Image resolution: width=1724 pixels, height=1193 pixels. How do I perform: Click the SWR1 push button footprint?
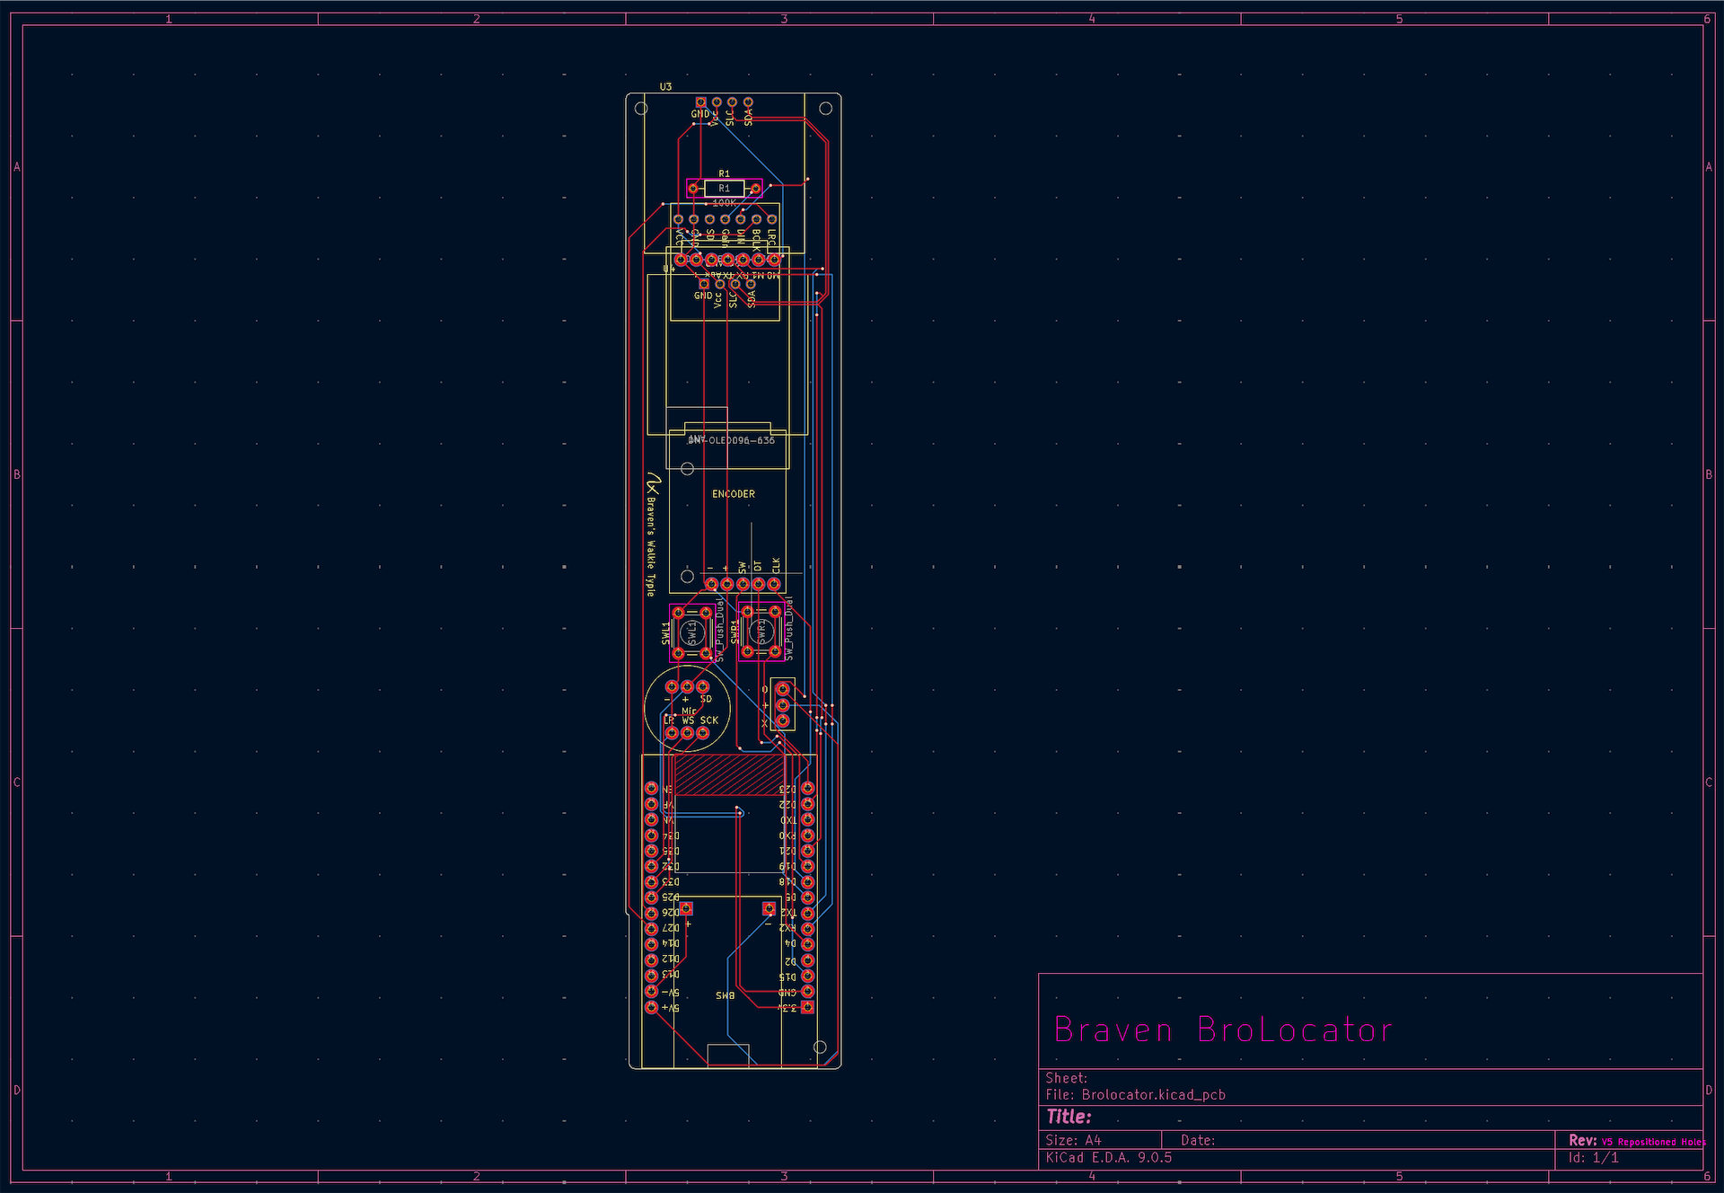[761, 632]
